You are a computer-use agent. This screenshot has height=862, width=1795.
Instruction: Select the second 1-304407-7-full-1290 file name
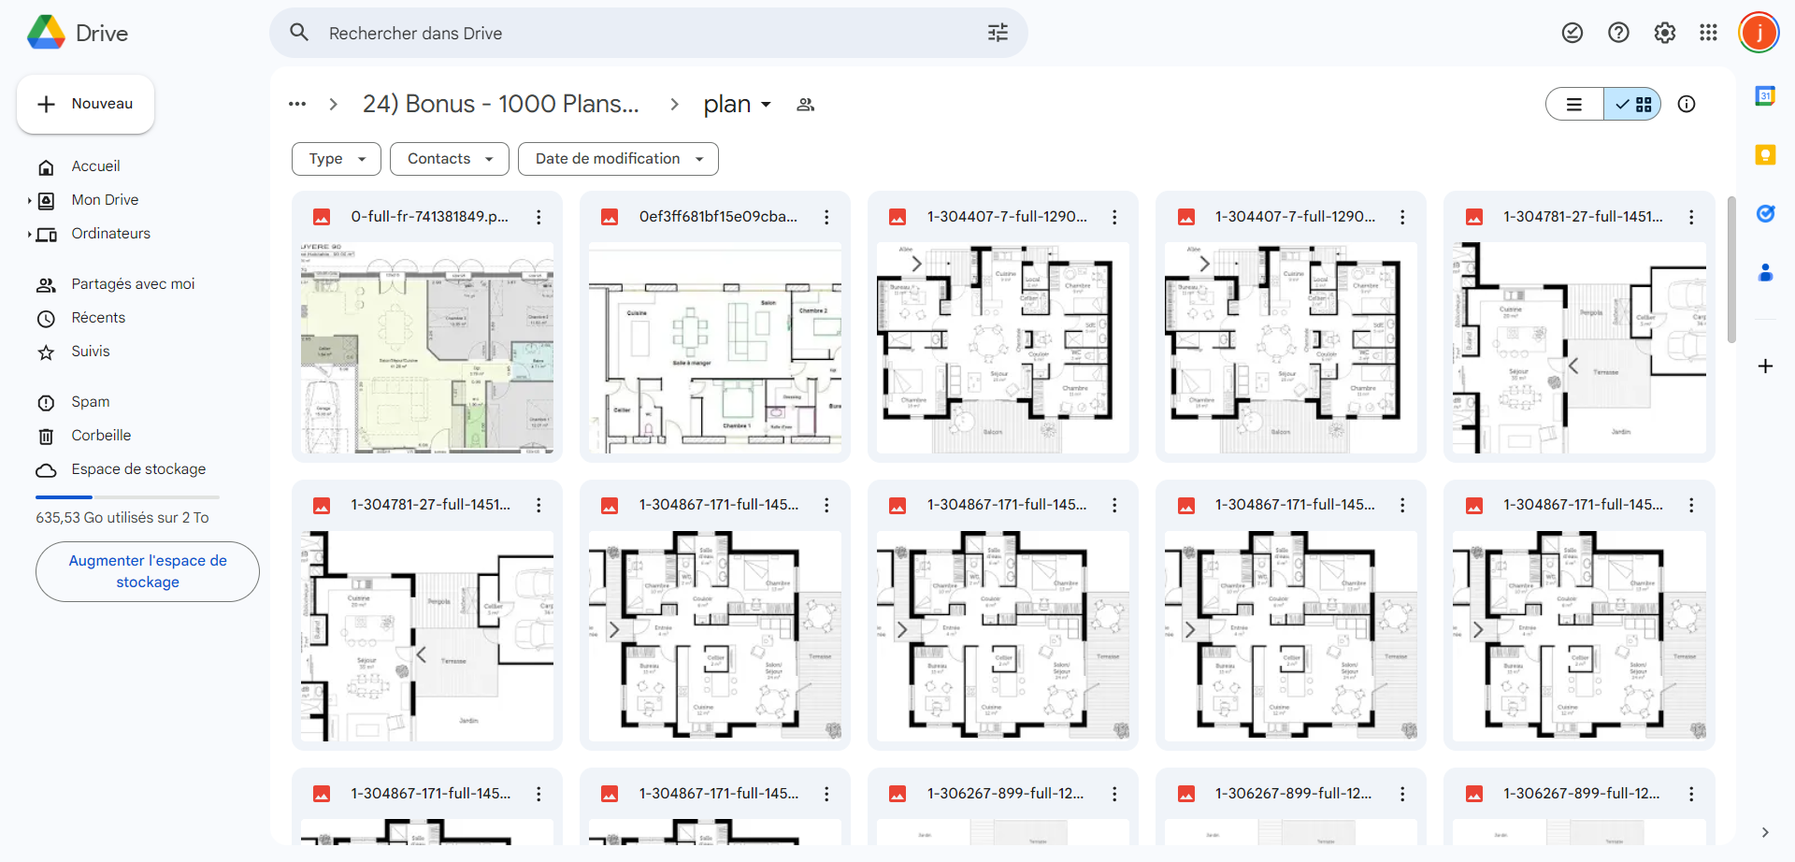pos(1296,217)
